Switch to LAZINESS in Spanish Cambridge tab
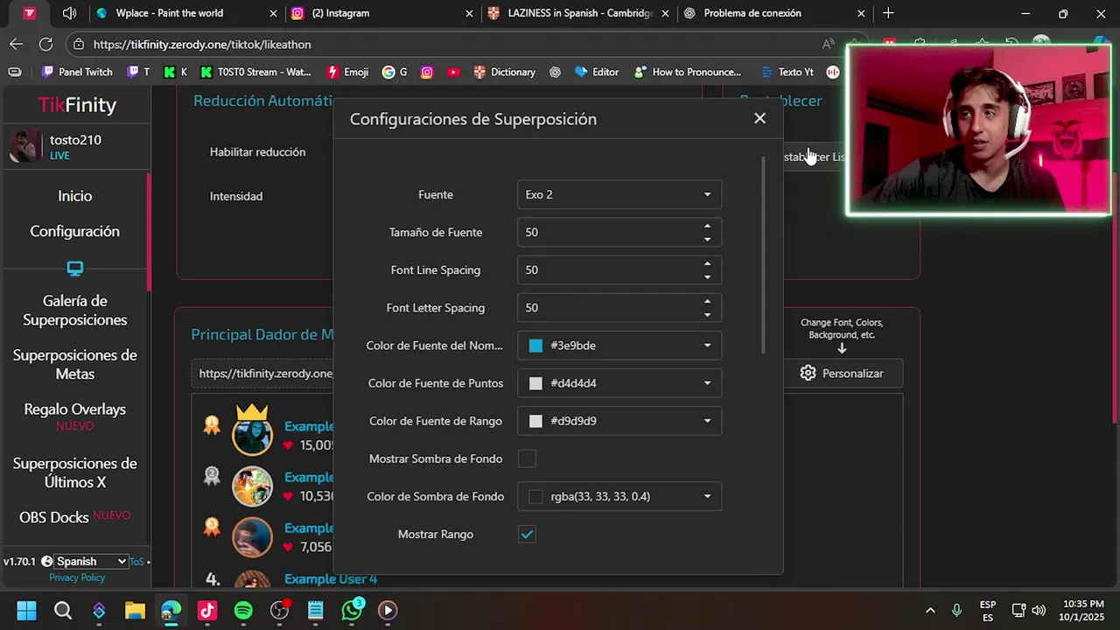The image size is (1120, 630). tap(577, 13)
